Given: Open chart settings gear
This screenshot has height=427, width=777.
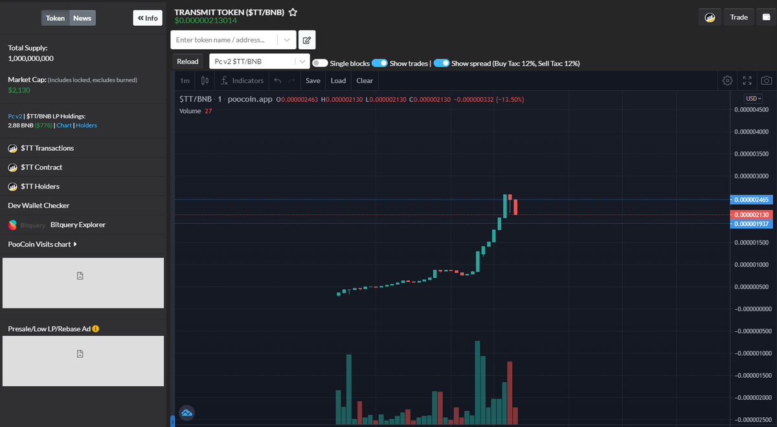Looking at the screenshot, I should point(727,81).
